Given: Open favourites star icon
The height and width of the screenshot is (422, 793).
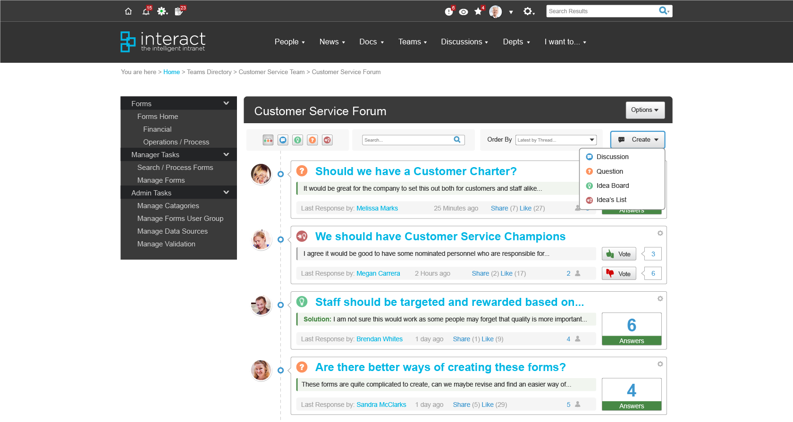Looking at the screenshot, I should pos(478,11).
